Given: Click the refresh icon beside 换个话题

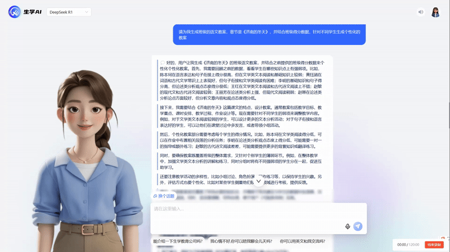Looking at the screenshot, I should [155, 196].
